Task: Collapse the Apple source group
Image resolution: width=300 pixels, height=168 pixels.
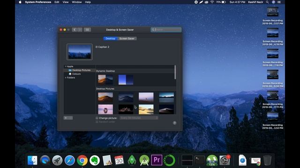Action: tap(66, 66)
